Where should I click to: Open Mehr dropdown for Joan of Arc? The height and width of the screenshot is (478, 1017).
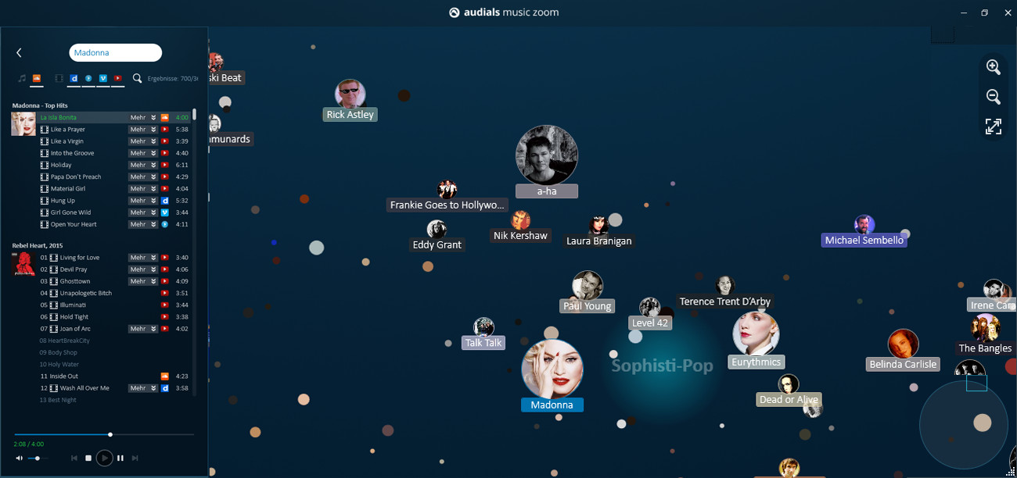click(143, 329)
